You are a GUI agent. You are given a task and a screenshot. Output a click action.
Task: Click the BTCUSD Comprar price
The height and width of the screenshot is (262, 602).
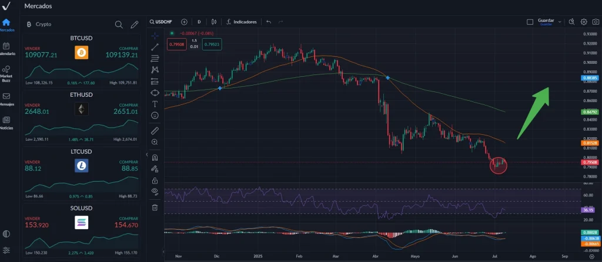point(121,55)
